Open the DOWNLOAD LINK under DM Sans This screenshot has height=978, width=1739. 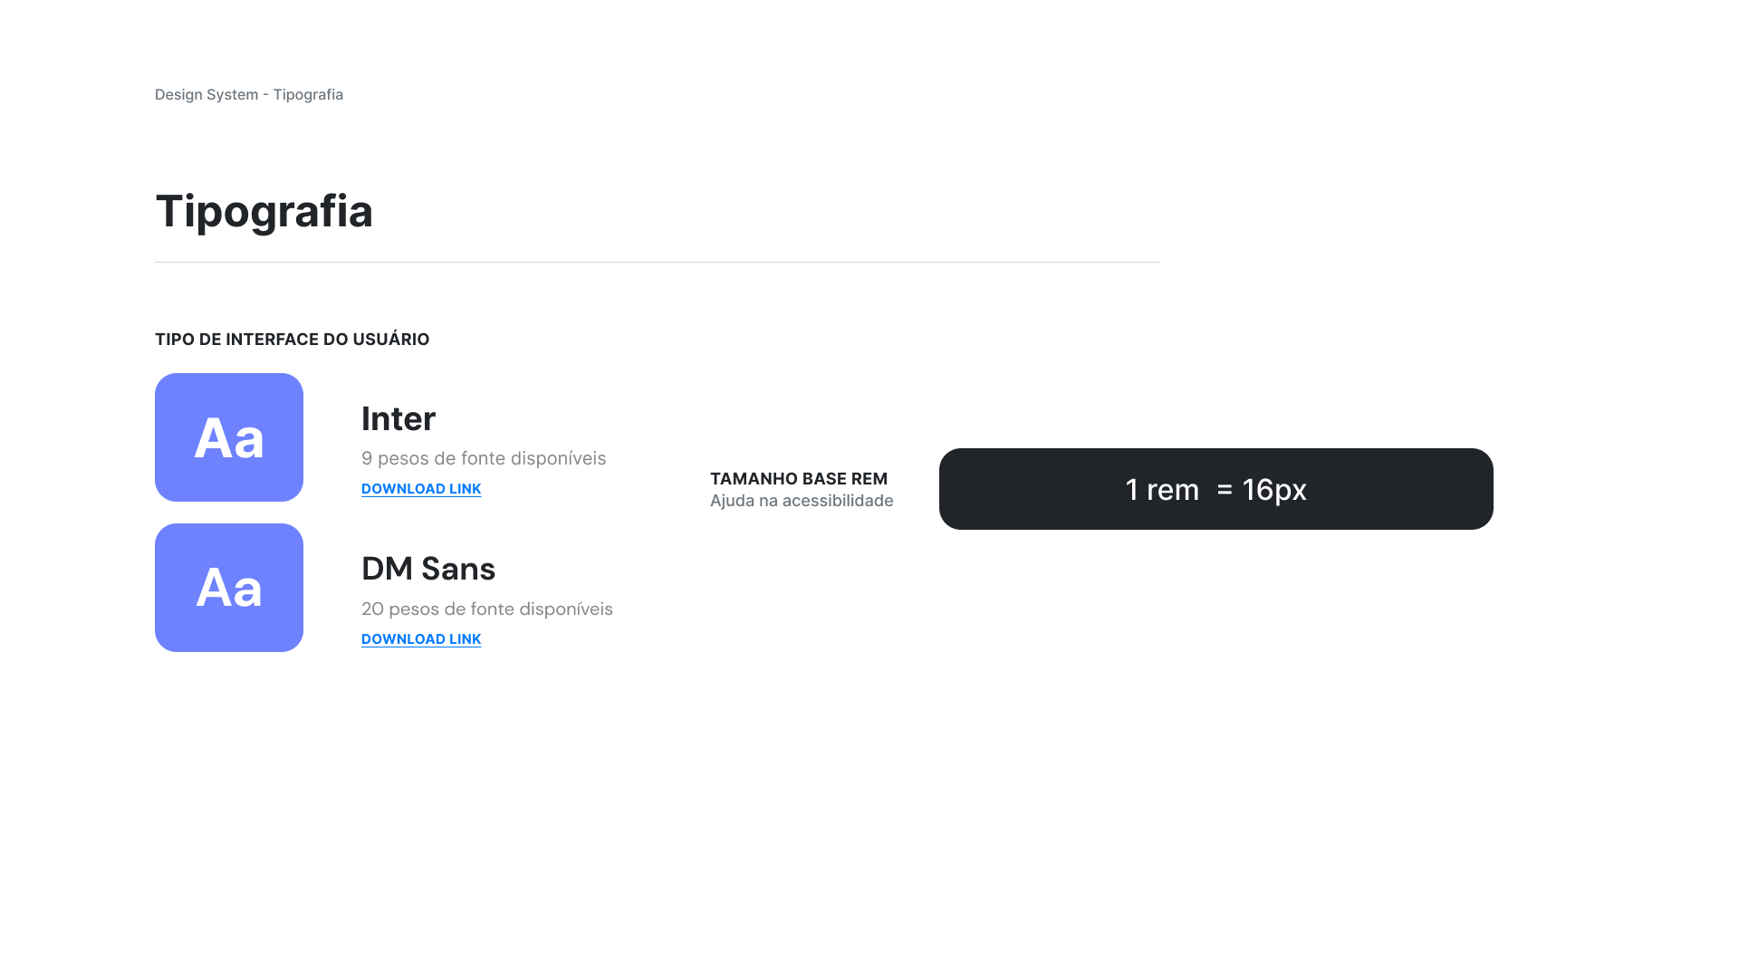click(x=421, y=639)
